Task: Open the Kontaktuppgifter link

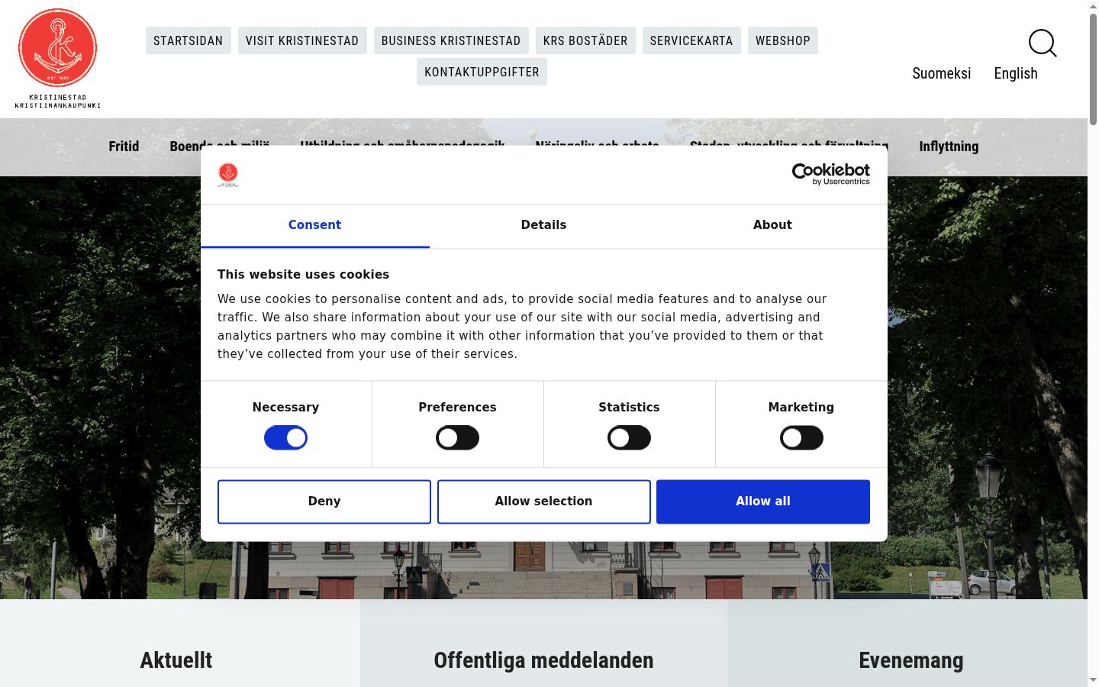Action: click(482, 72)
